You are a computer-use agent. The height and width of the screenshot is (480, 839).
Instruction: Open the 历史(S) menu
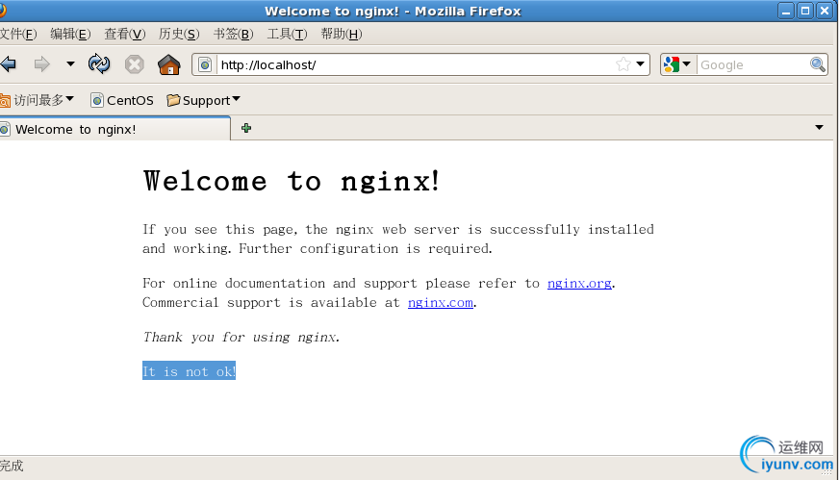coord(179,35)
